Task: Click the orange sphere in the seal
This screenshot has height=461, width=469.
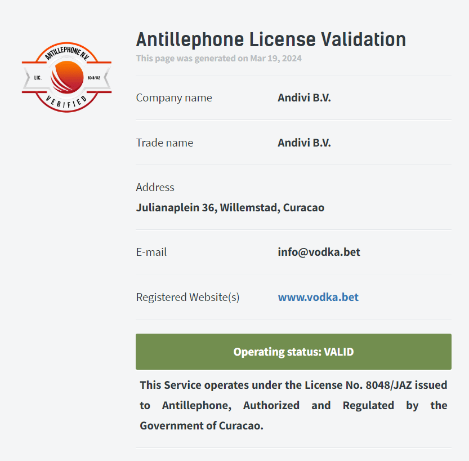Action: tap(67, 77)
